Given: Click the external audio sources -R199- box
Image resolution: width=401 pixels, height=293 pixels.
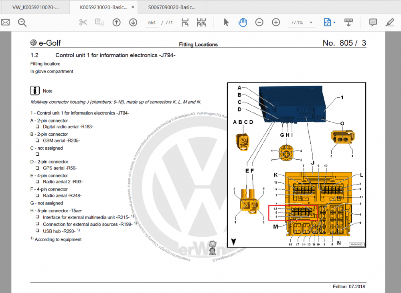Looking at the screenshot, I should (x=38, y=224).
